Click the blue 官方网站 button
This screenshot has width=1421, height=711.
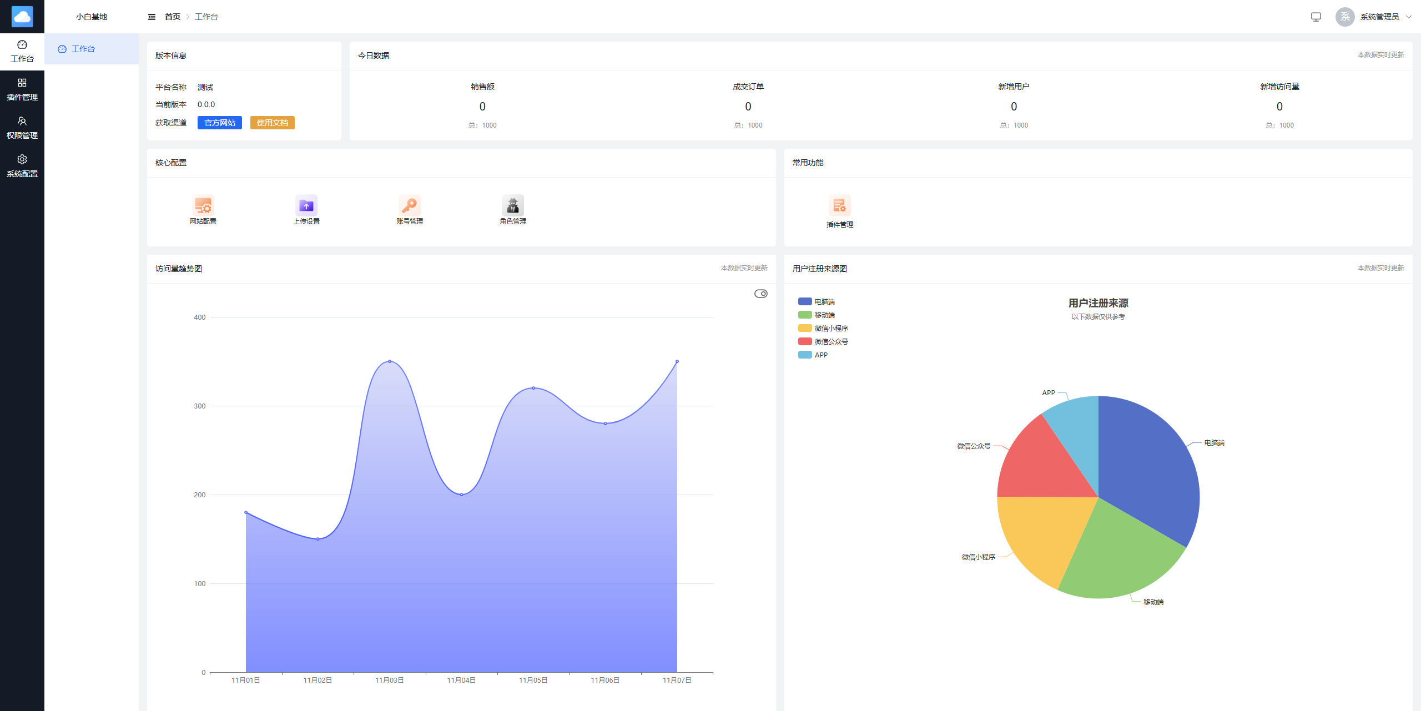point(220,123)
